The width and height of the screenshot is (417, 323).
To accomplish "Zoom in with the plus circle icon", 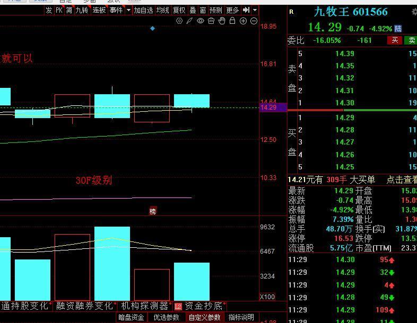I will tap(243, 21).
